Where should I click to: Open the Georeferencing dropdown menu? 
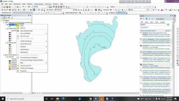7,13
